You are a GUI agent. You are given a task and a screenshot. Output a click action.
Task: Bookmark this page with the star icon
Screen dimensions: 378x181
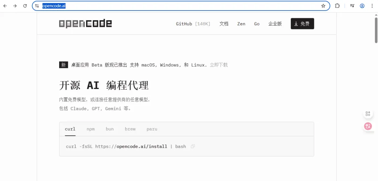point(323,6)
